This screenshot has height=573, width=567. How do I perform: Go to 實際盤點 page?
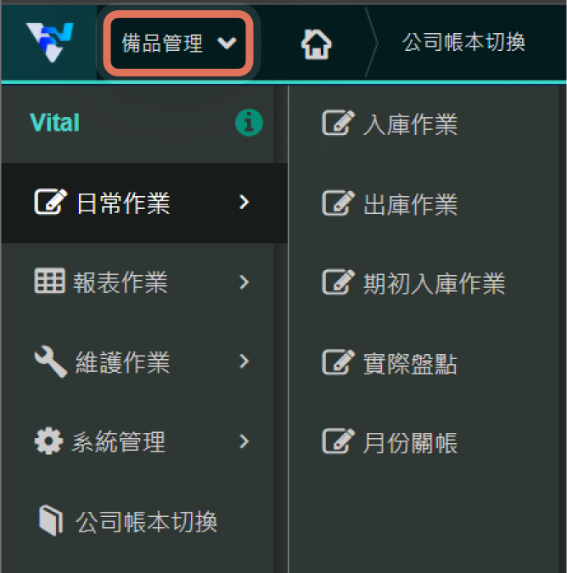[x=410, y=363]
